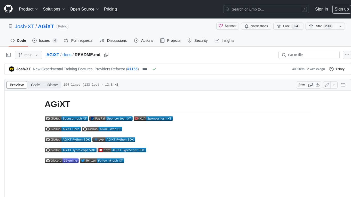This screenshot has width=351, height=197.
Task: Open GitHub Sponsor Josh XT badge
Action: click(66, 119)
